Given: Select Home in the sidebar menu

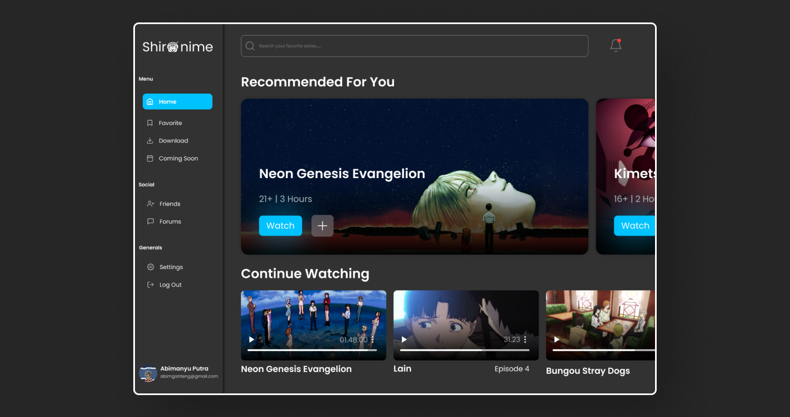Looking at the screenshot, I should pyautogui.click(x=177, y=102).
